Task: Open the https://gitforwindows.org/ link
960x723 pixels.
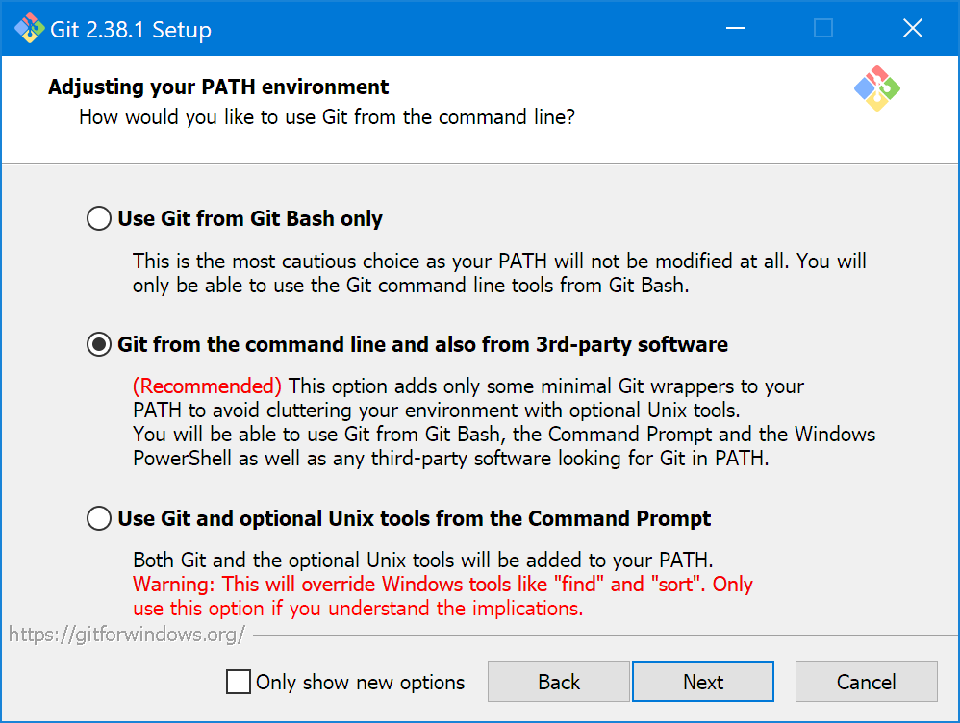Action: [x=127, y=635]
